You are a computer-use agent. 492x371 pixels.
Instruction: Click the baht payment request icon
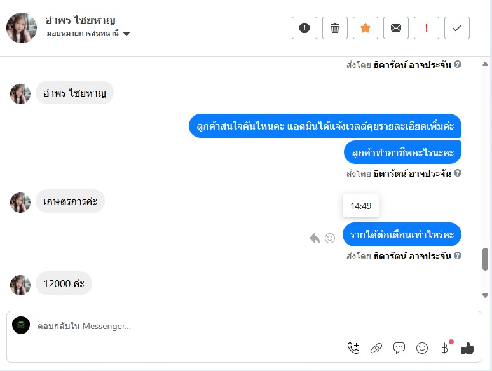444,347
